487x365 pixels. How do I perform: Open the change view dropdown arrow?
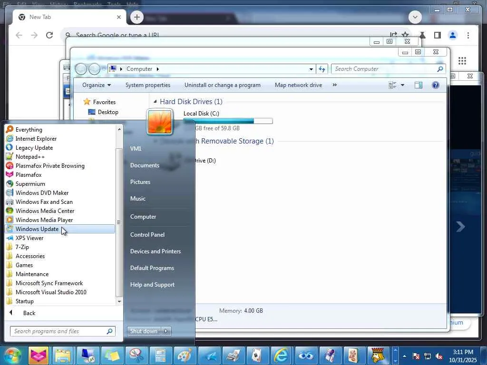(402, 85)
